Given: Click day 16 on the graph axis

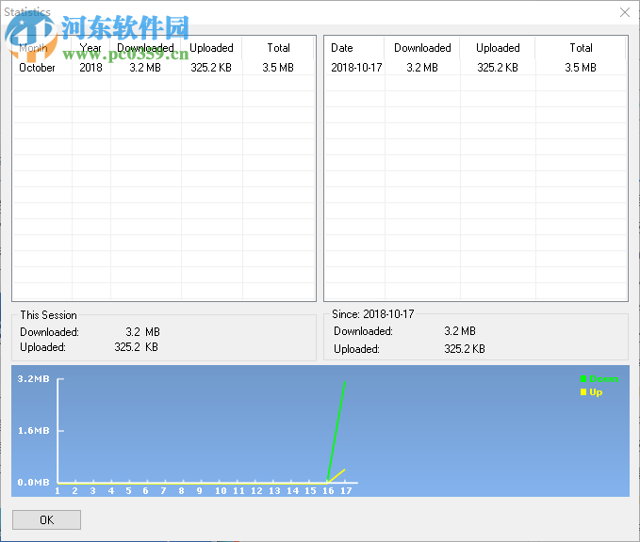Looking at the screenshot, I should click(x=328, y=490).
